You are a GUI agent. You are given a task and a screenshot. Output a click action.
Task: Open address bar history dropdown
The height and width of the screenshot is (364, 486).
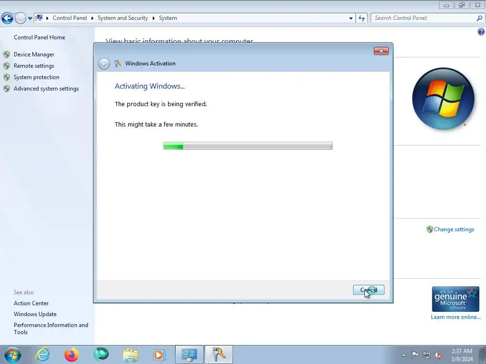(351, 18)
